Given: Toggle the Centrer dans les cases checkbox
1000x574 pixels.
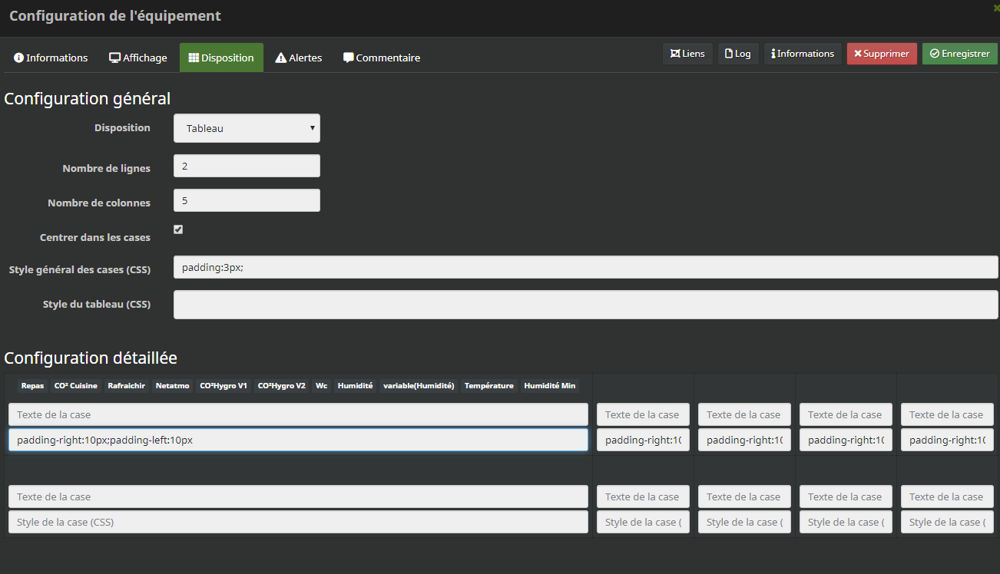Looking at the screenshot, I should coord(178,229).
